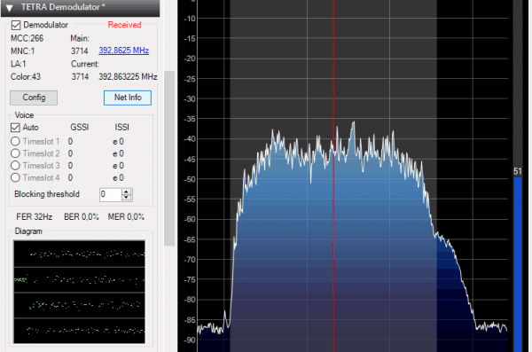Select the Timeslot 2 radio button
The image size is (532, 352).
coord(15,153)
